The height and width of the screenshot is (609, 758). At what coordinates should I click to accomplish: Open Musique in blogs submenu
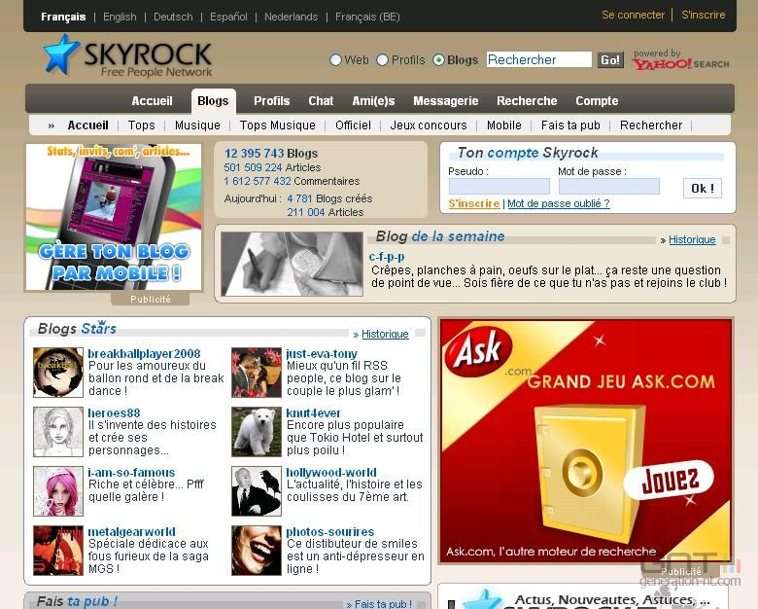197,125
